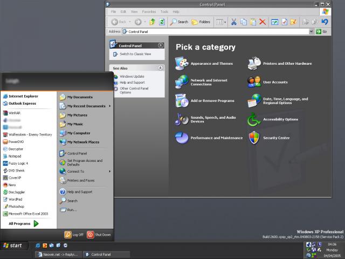Click the Shut Down button

tap(99, 235)
